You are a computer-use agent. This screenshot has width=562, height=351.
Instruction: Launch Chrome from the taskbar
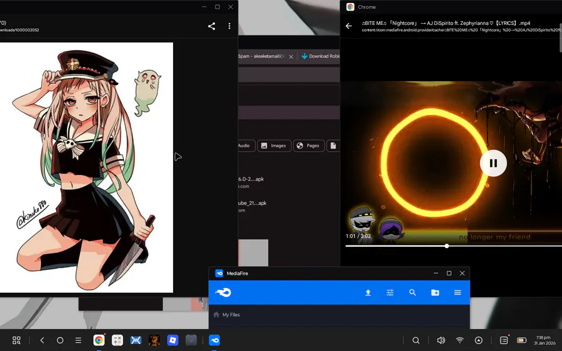pos(99,340)
